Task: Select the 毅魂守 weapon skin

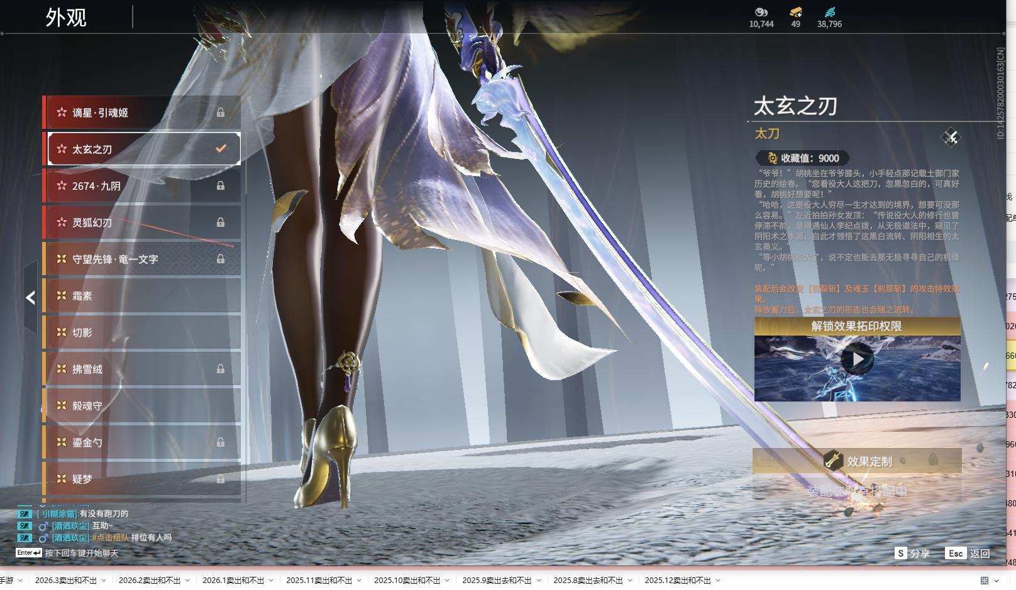Action: [x=142, y=405]
